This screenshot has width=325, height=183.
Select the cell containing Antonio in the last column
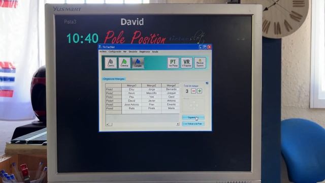[171, 101]
